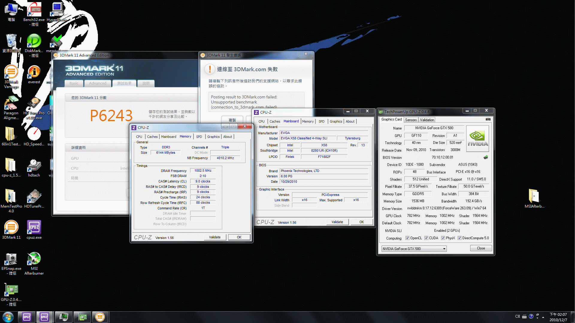Screen dimensions: 575x323
Task: Open the cpu-z_1.5 folder icon
Action: coord(11,167)
